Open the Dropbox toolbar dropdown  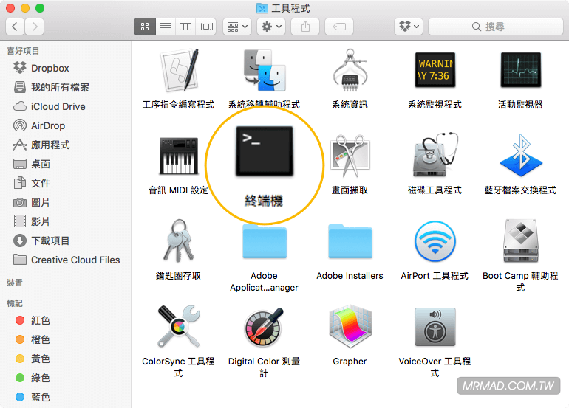pos(408,27)
